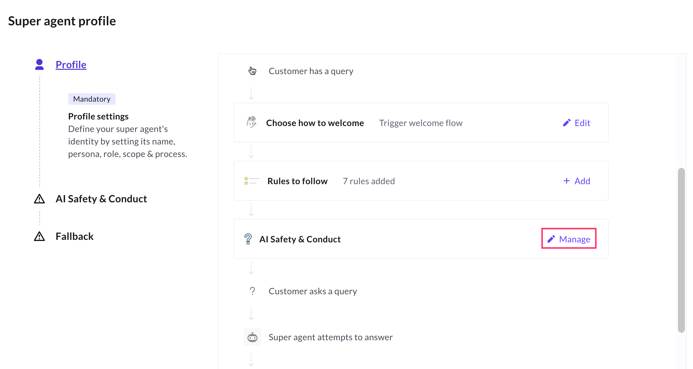The width and height of the screenshot is (693, 369).
Task: Click the 7 rules added text
Action: coord(369,181)
